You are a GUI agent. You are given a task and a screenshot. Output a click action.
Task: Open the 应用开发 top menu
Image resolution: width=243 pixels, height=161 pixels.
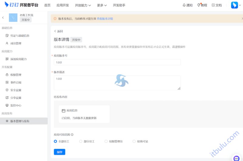[63, 5]
